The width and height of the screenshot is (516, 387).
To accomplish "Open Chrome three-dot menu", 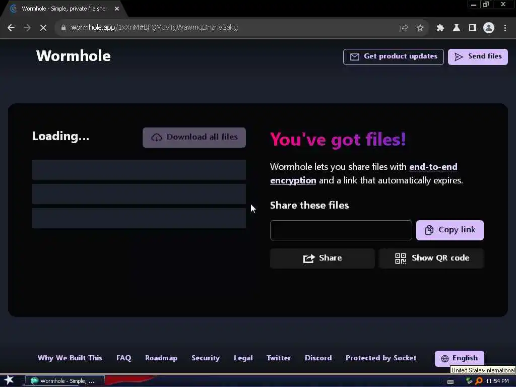I will pos(505,28).
